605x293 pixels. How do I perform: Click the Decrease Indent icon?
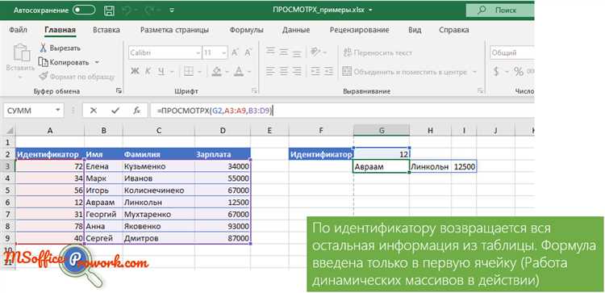pyautogui.click(x=315, y=71)
